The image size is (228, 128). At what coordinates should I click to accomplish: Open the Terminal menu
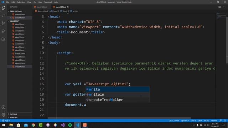click(x=48, y=2)
